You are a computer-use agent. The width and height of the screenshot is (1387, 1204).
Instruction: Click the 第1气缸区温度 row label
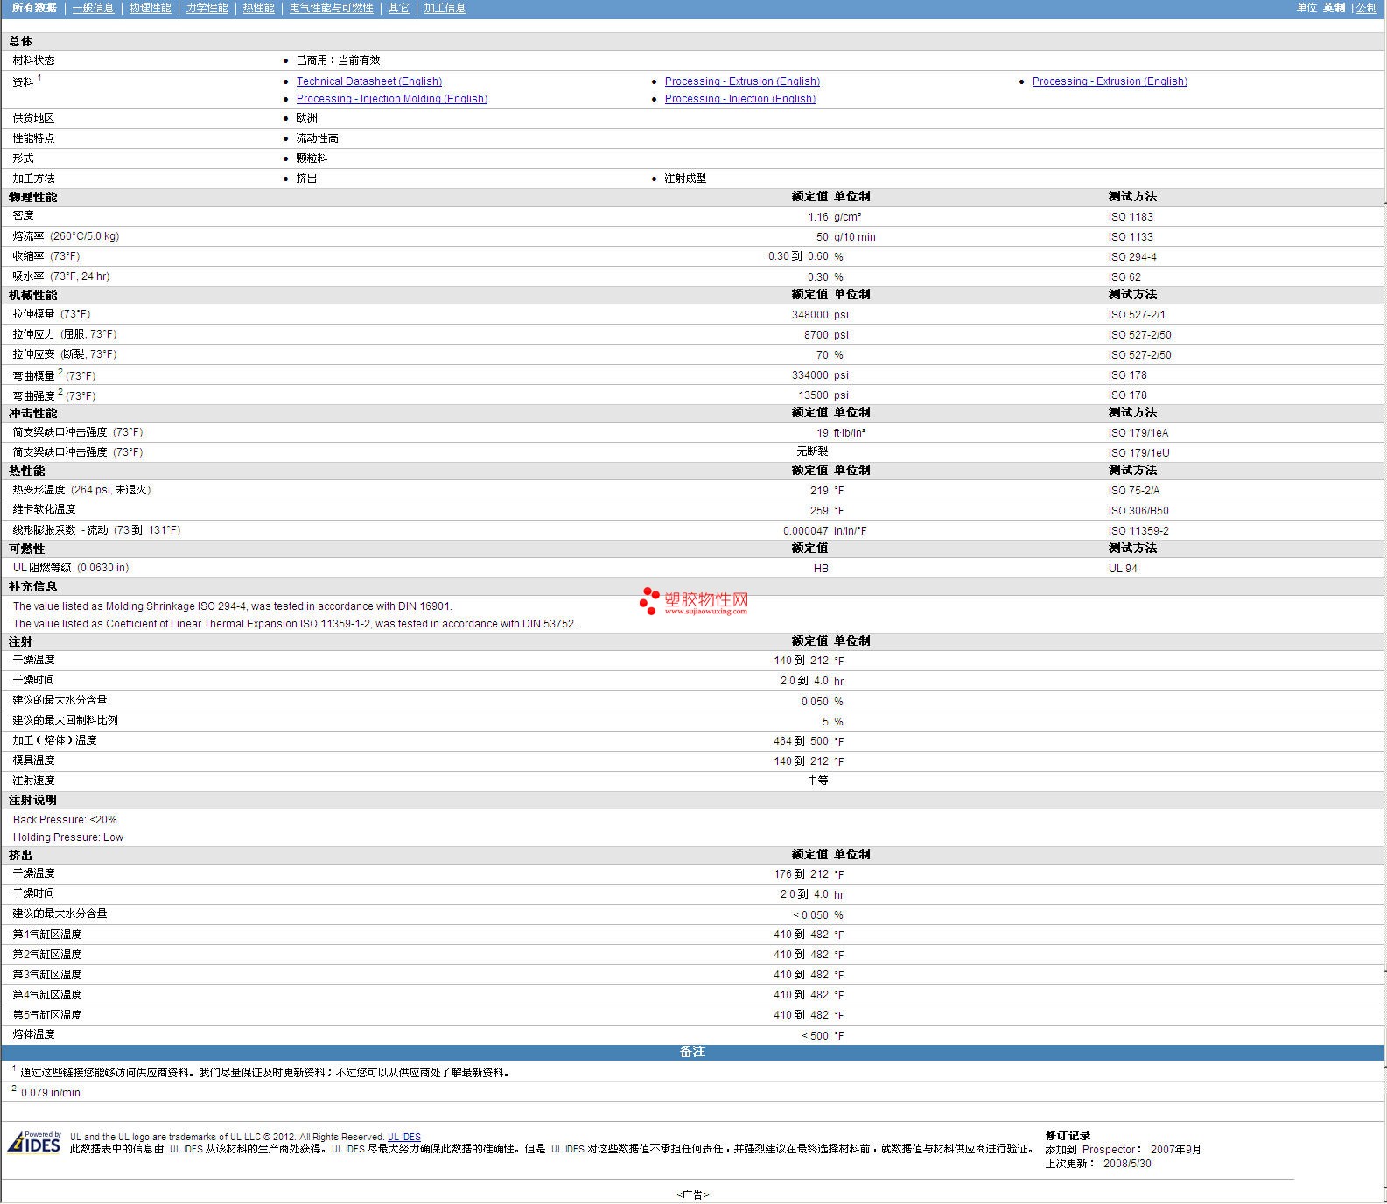[x=47, y=934]
